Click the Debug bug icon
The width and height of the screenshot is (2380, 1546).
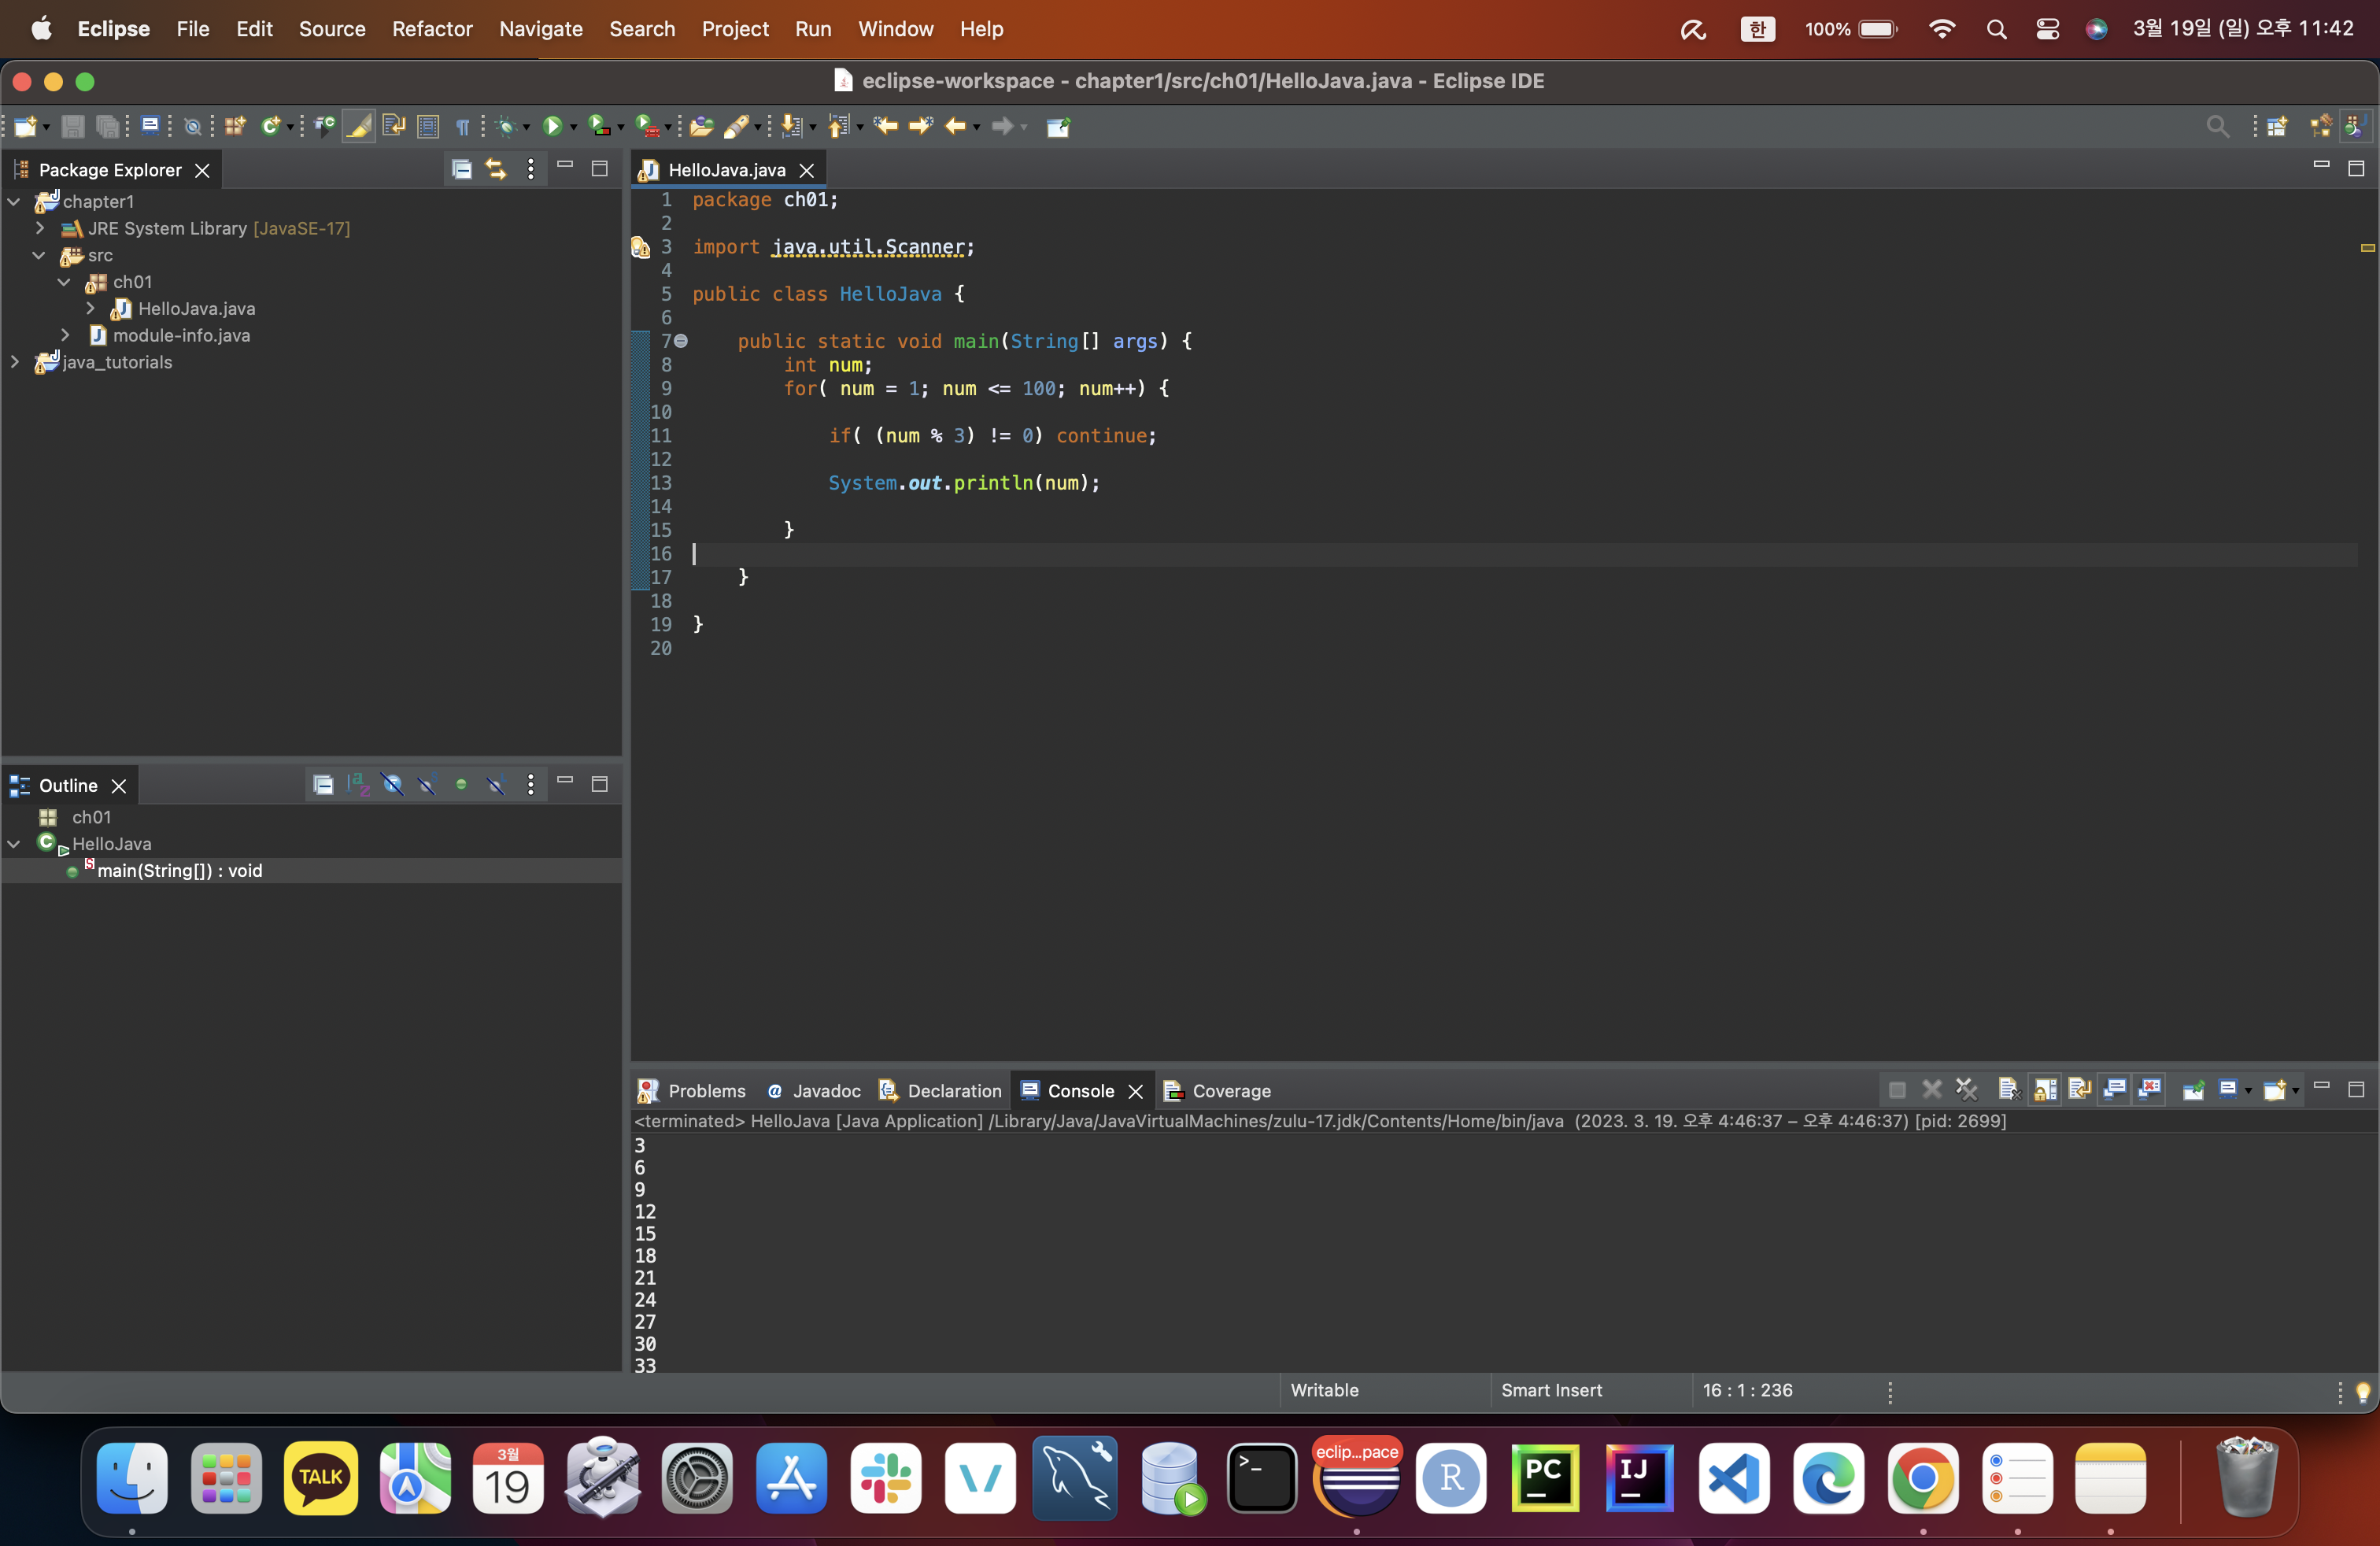(507, 126)
